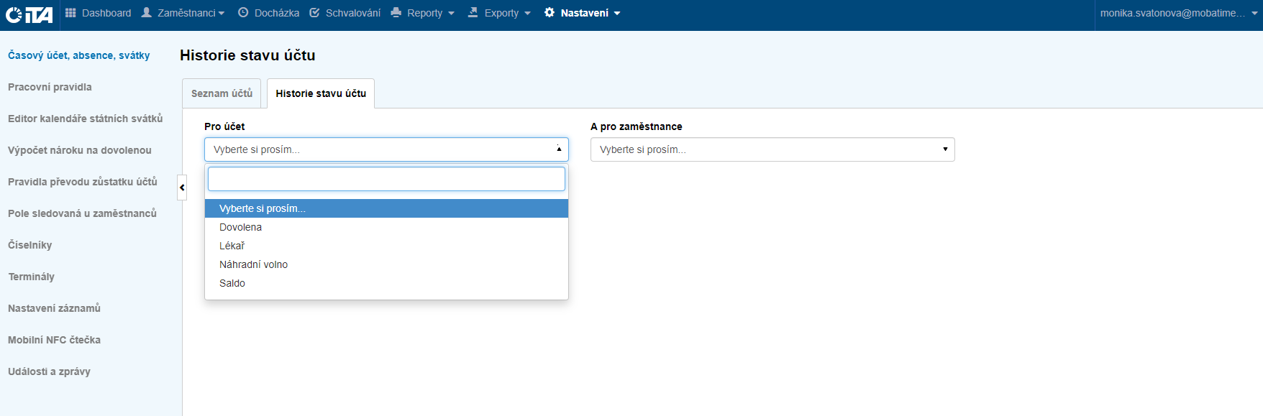Image resolution: width=1263 pixels, height=416 pixels.
Task: Open Dashboard from the grid icon
Action: click(70, 13)
